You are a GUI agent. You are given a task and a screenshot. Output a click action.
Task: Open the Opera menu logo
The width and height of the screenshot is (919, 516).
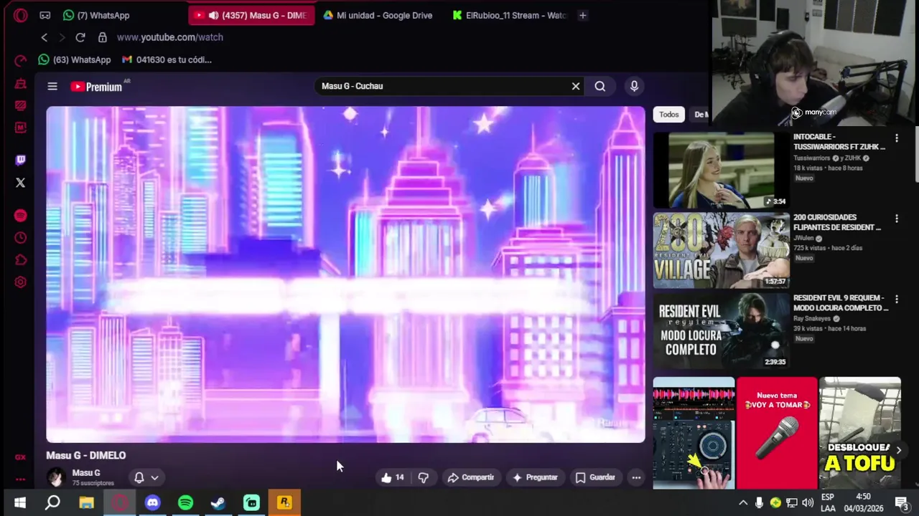click(x=20, y=15)
